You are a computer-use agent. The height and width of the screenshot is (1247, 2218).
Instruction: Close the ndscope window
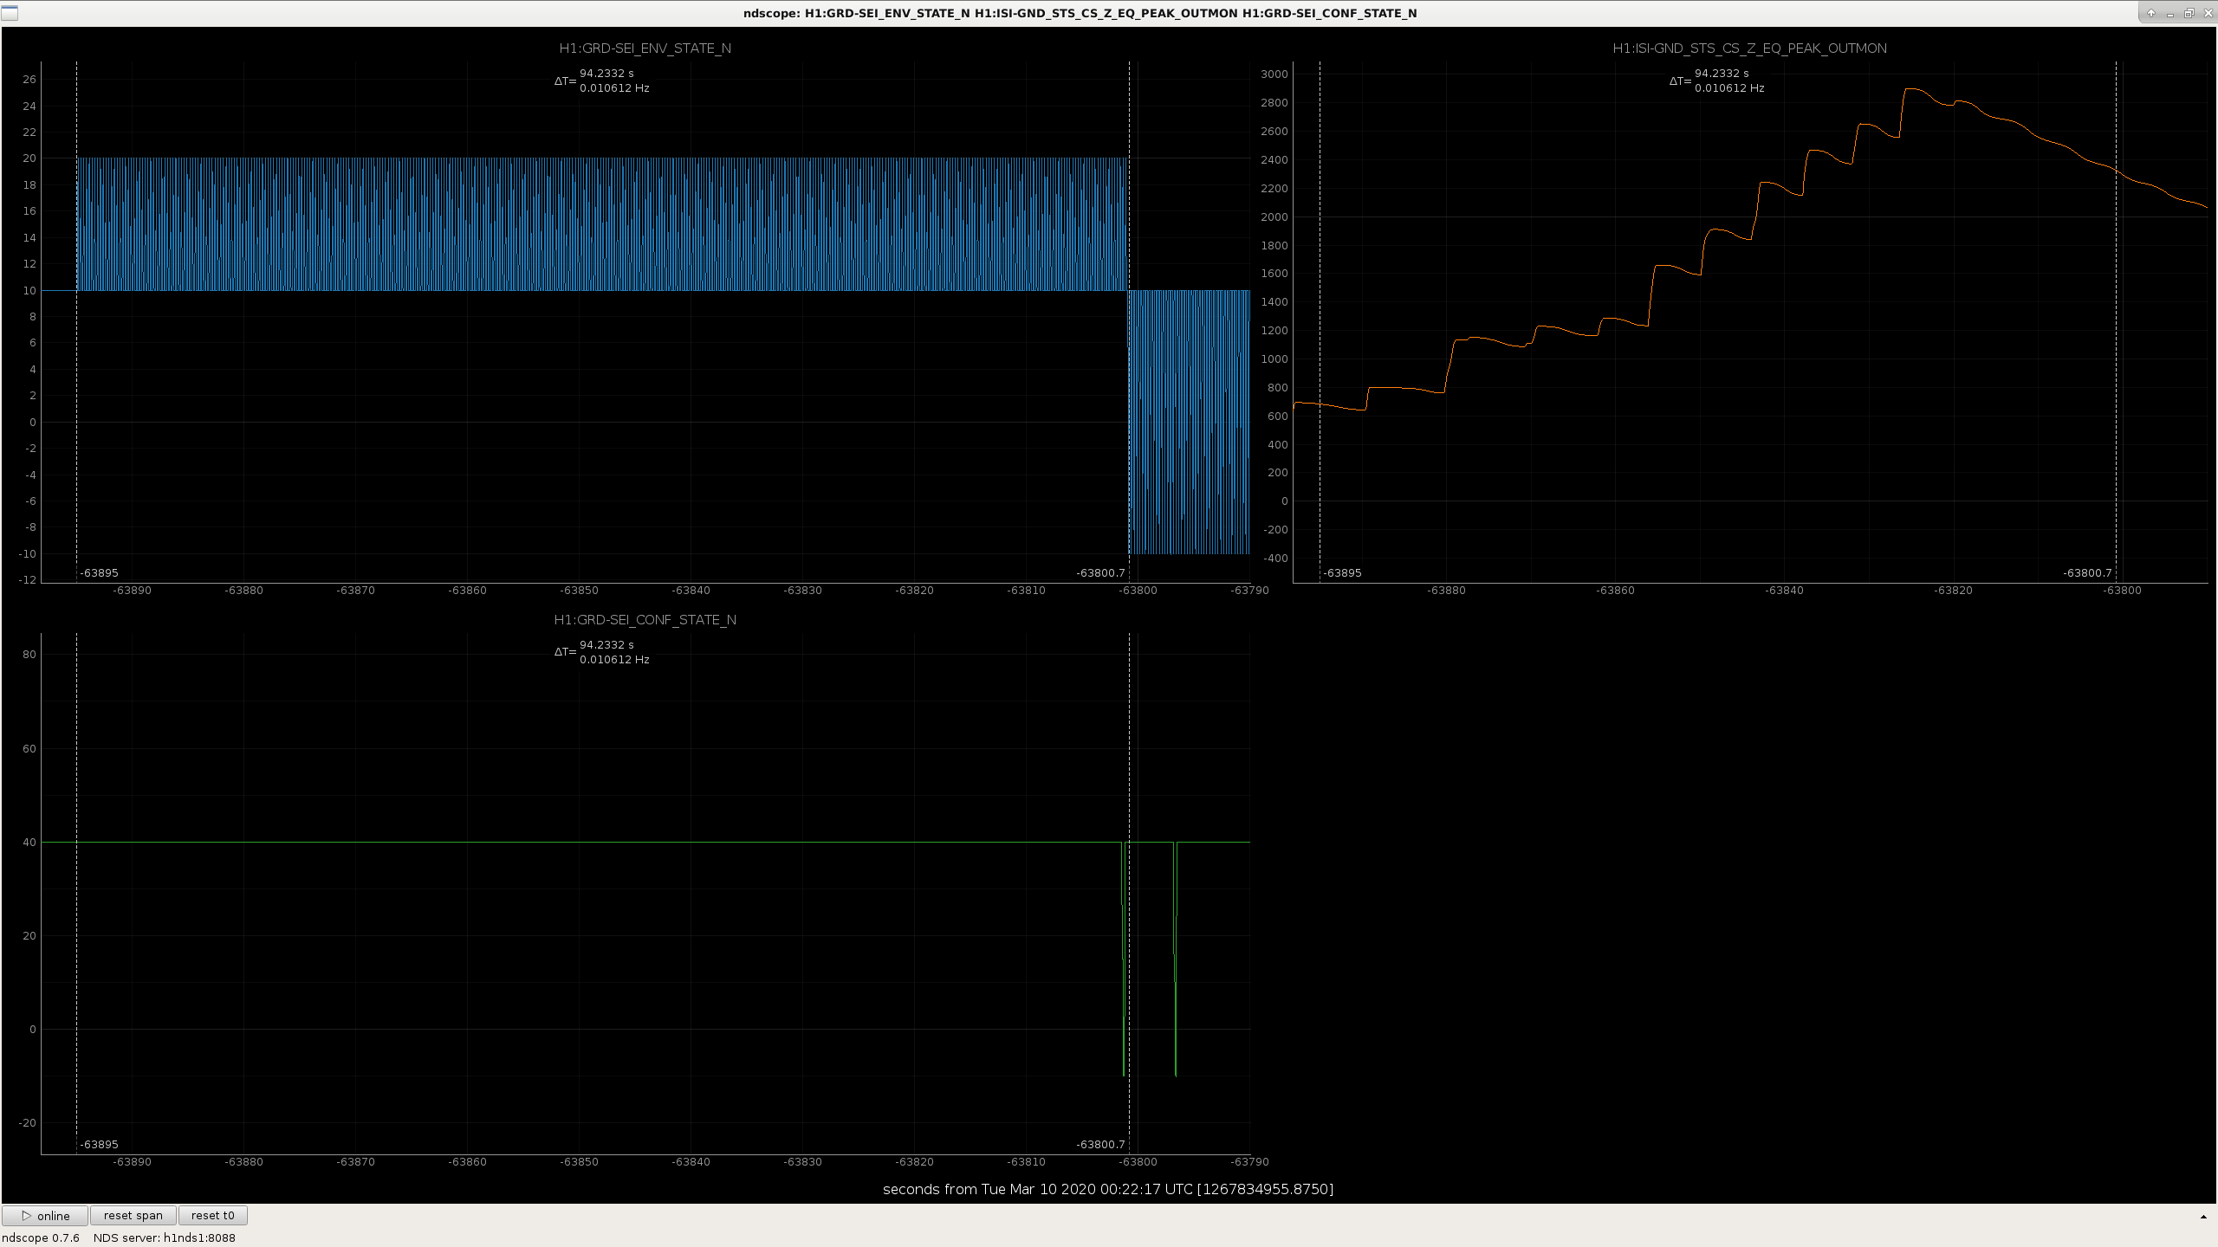click(2208, 13)
